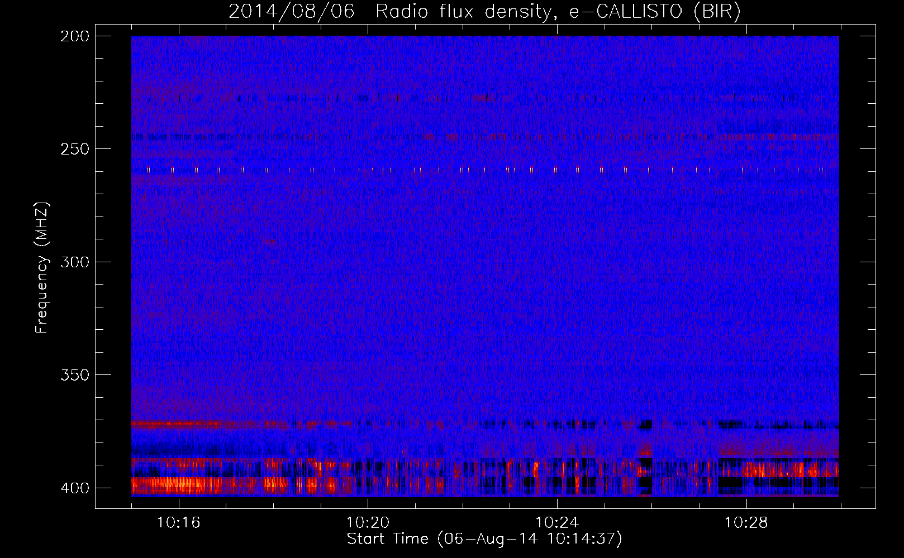The height and width of the screenshot is (558, 904).
Task: Click the 10:28 time tick label
Action: [x=746, y=523]
